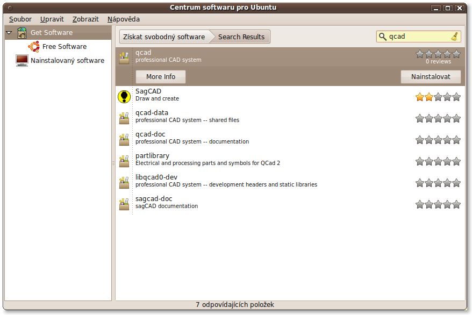
Task: Click the monitor icon beside Nainstalovaný software
Action: [22, 60]
